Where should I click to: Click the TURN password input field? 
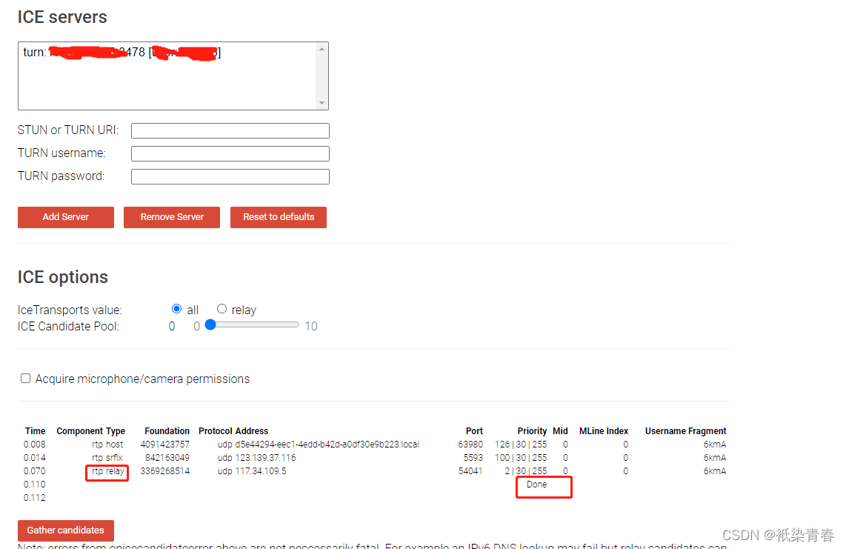tap(230, 176)
